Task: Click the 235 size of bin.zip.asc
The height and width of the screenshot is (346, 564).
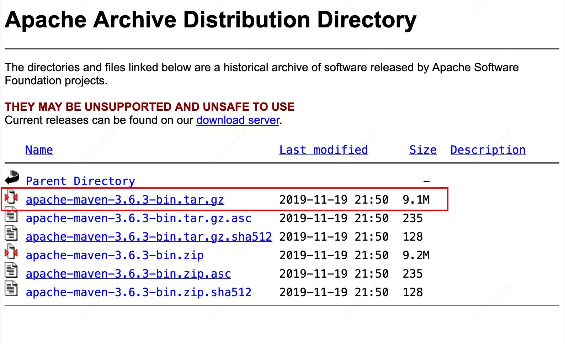Action: tap(413, 274)
